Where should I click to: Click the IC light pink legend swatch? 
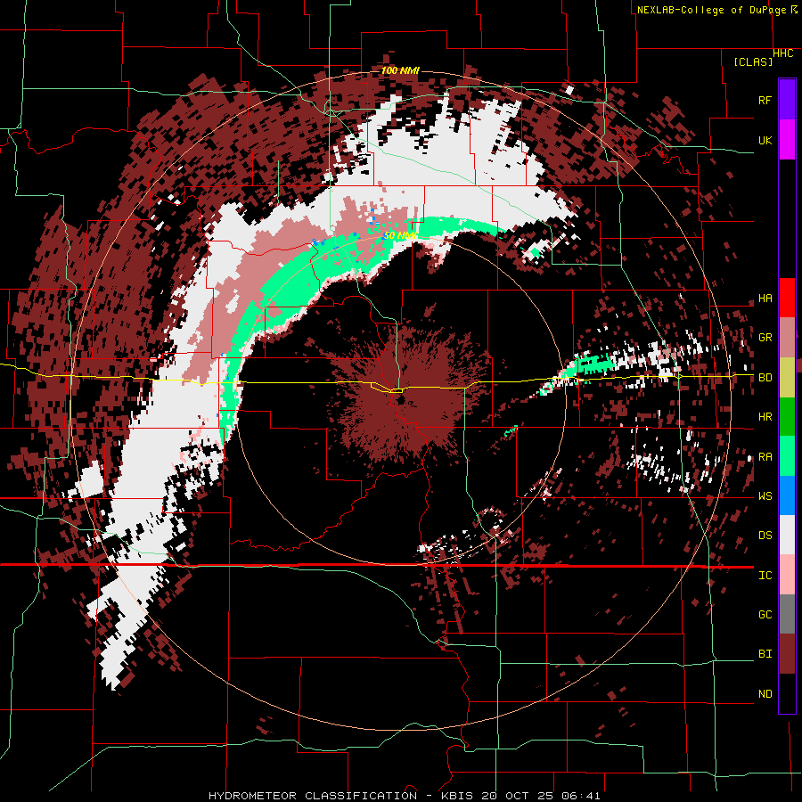coord(787,575)
